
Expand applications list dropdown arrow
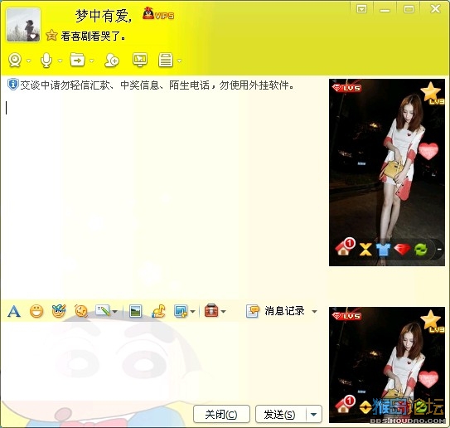(x=179, y=61)
